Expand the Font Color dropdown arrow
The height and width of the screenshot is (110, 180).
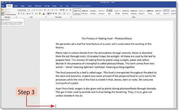[x=46, y=14]
